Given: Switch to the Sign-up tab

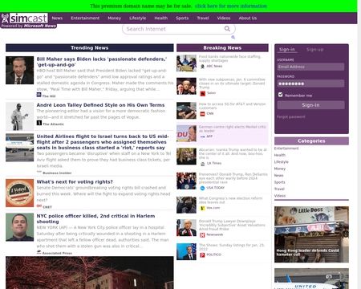Looking at the screenshot, I should pyautogui.click(x=315, y=50).
